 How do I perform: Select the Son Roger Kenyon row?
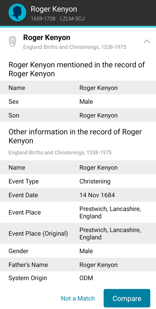click(x=78, y=115)
